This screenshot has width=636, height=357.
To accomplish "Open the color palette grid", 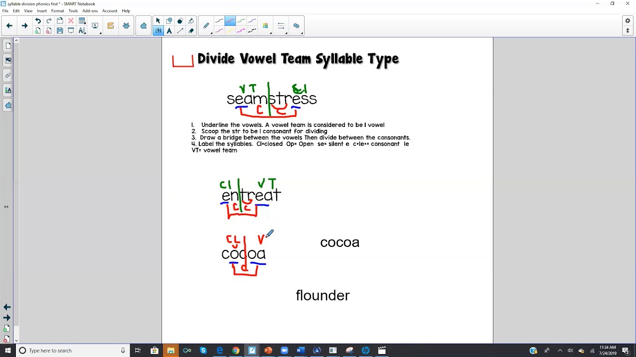I will 265,26.
